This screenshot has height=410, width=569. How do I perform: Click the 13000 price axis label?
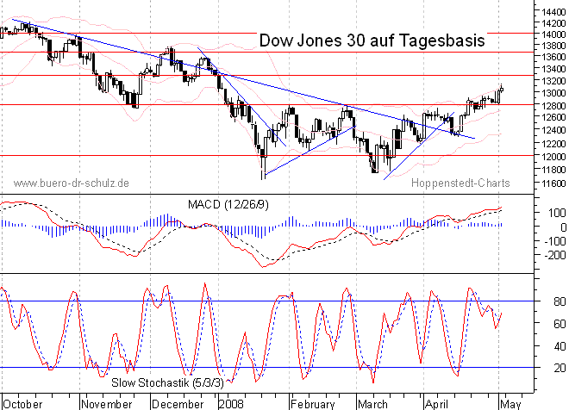pos(553,93)
